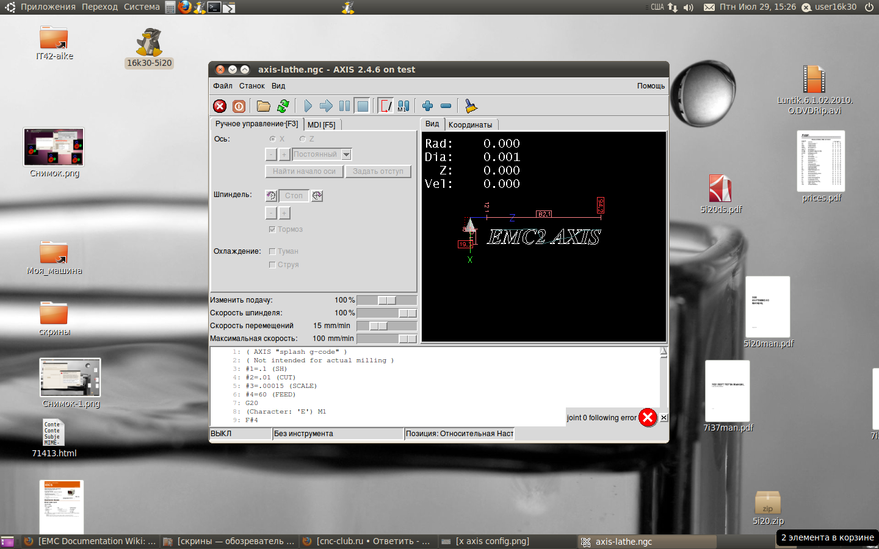Switch to the MDI [F5] tab
879x549 pixels.
point(322,124)
